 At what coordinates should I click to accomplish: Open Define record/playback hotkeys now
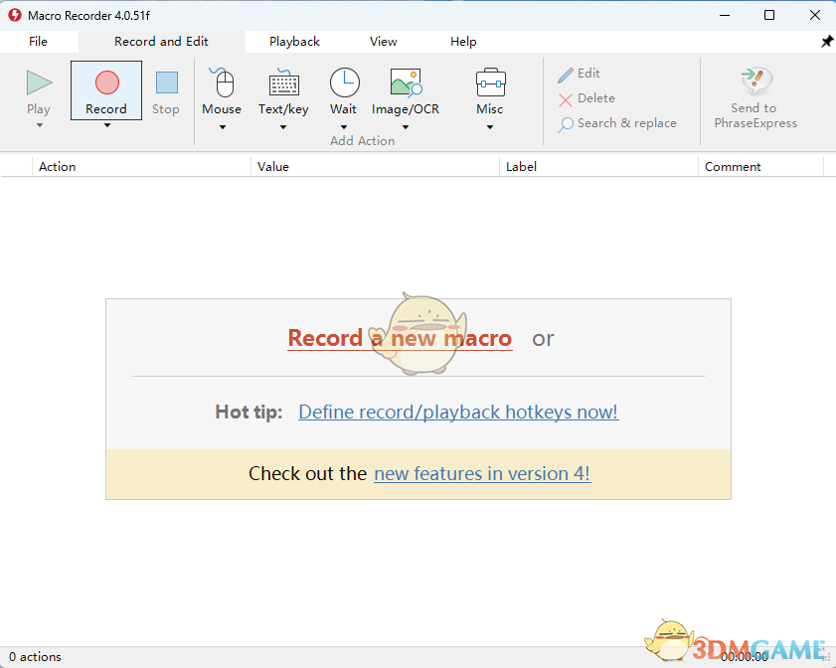457,412
